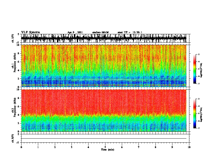Screen dimensions: 213x165
Task: Click the "5" minute tick on time axis
Action: pos(105,147)
